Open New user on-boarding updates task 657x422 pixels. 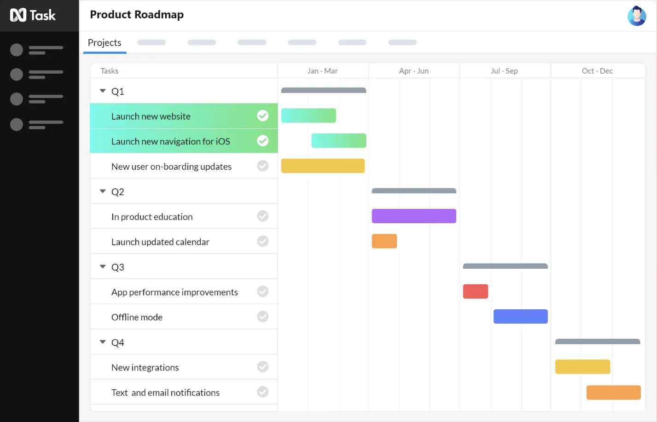[171, 167]
